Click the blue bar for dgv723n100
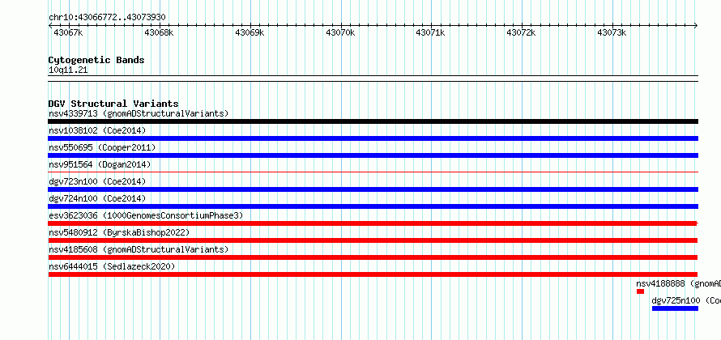This screenshot has height=340, width=721. point(373,189)
